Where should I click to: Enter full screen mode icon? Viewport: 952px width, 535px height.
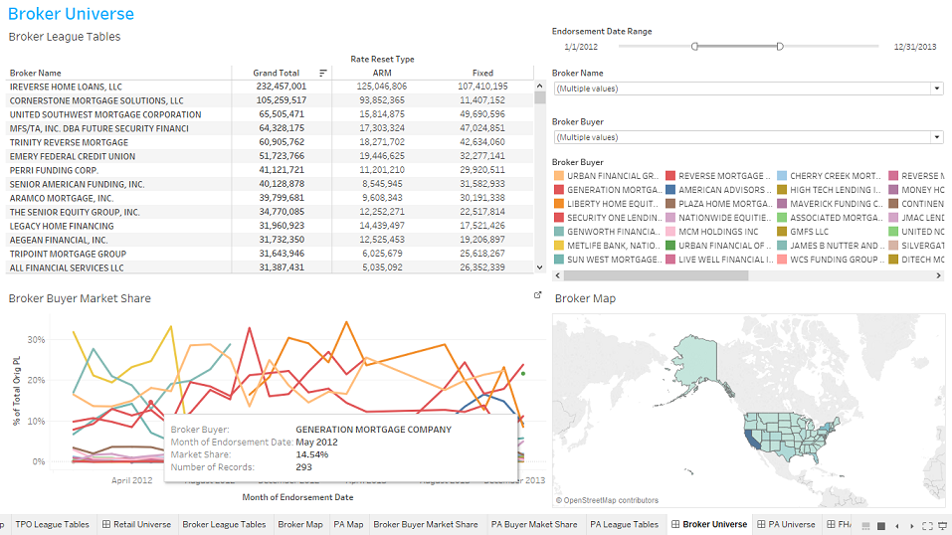click(x=927, y=525)
